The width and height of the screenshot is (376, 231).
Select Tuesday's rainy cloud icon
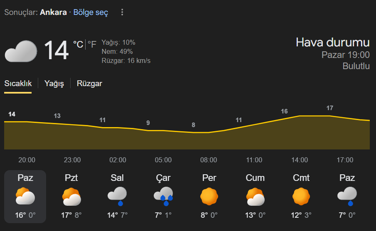pos(117,196)
